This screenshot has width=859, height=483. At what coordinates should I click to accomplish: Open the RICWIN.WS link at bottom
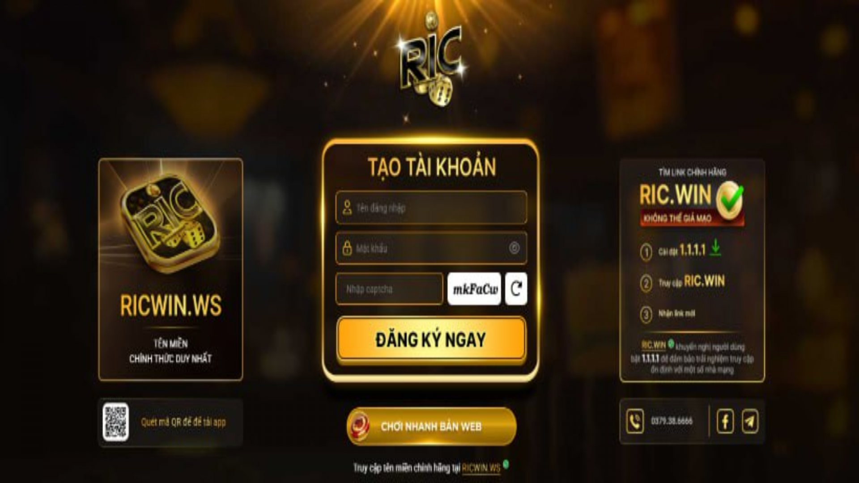(x=481, y=468)
